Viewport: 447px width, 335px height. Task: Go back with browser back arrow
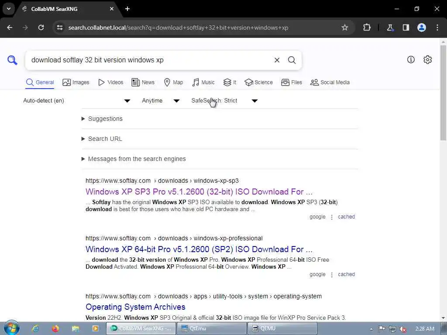pyautogui.click(x=10, y=27)
